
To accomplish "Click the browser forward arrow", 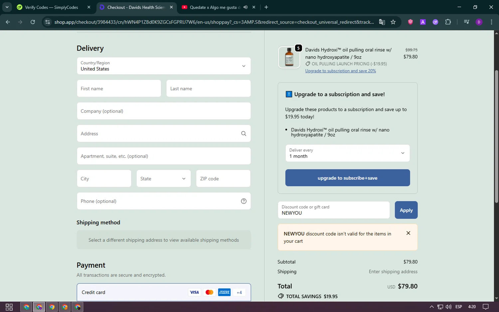I will [20, 22].
